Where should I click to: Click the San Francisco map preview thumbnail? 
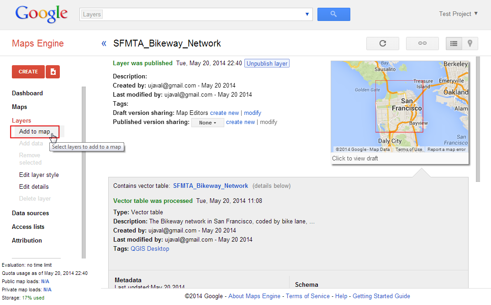[400, 107]
